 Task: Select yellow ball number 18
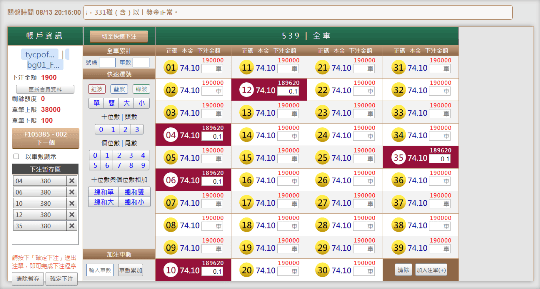pos(247,225)
